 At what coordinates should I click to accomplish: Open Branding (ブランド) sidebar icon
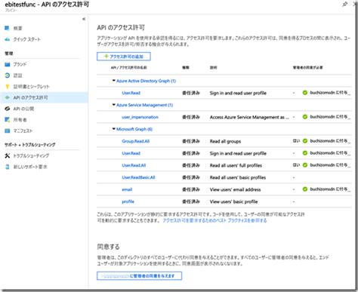coord(8,64)
